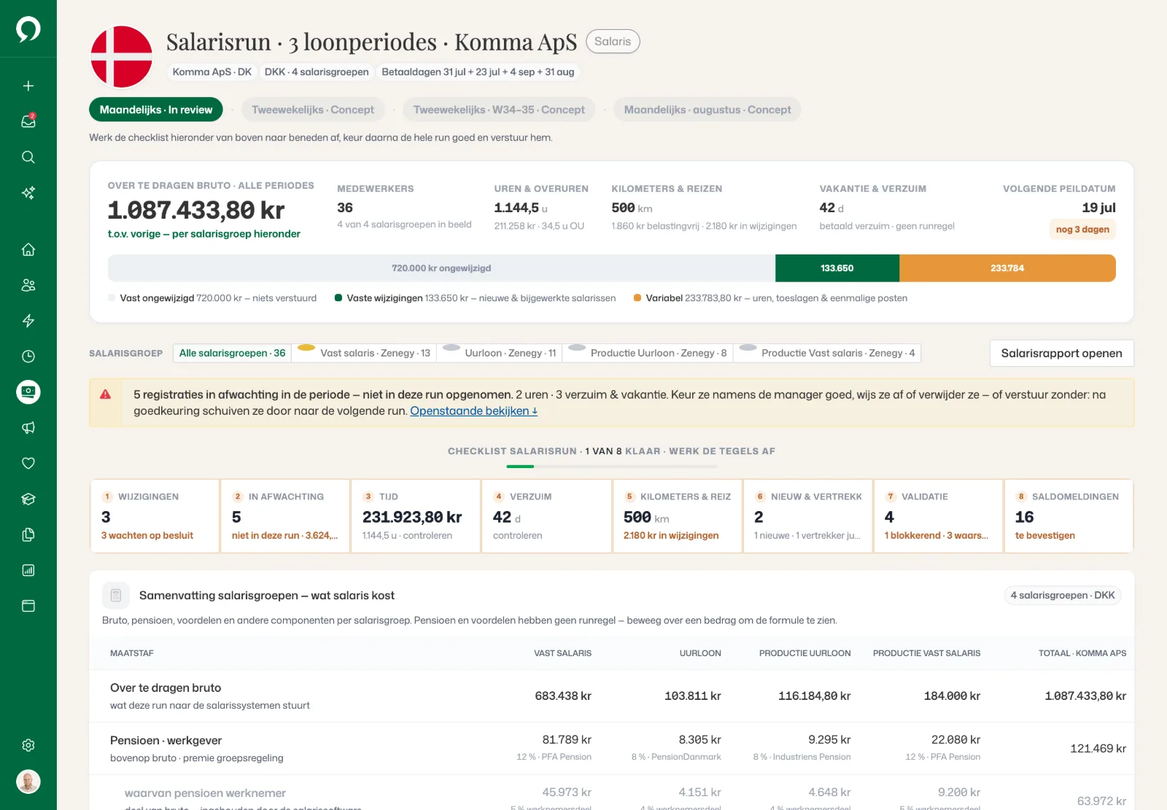Viewport: 1167px width, 810px height.
Task: Filter by Productie Uurloon · Zenegy · 8
Action: (x=648, y=353)
